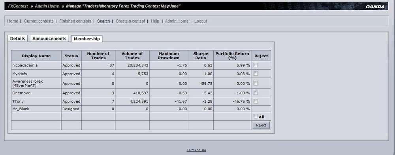The width and height of the screenshot is (395, 155).
Task: Tick the Reject checkbox for nicoacademia
Action: (x=256, y=65)
